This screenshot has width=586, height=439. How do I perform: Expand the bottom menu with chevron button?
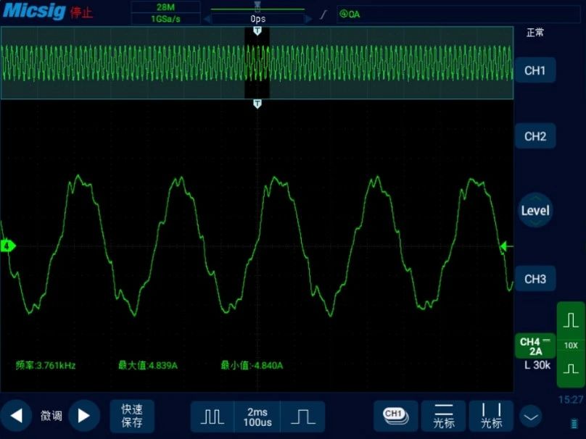click(532, 417)
